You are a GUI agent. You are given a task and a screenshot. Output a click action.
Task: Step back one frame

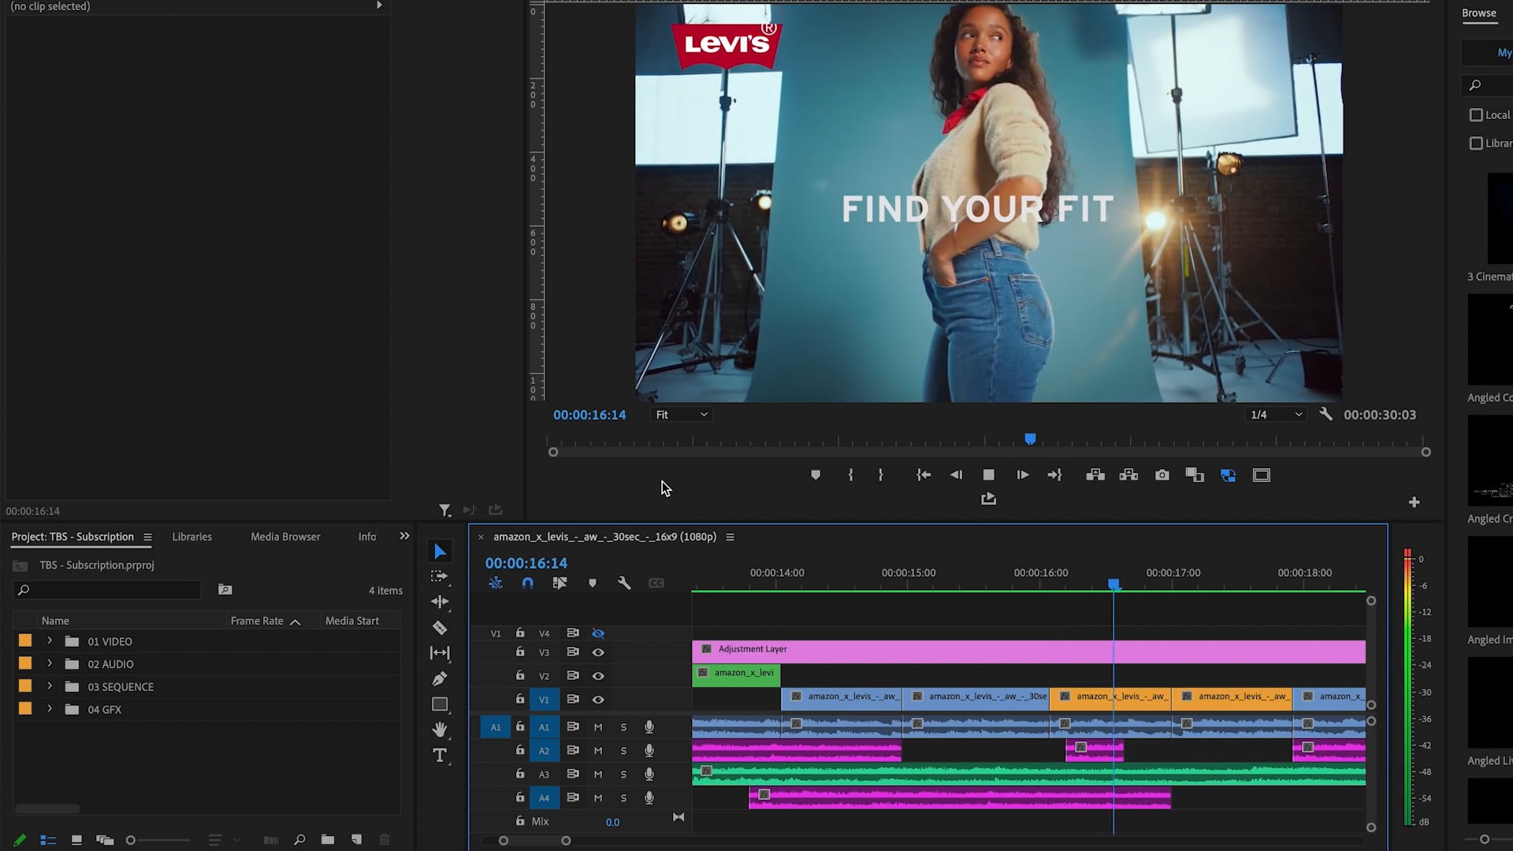pyautogui.click(x=956, y=475)
